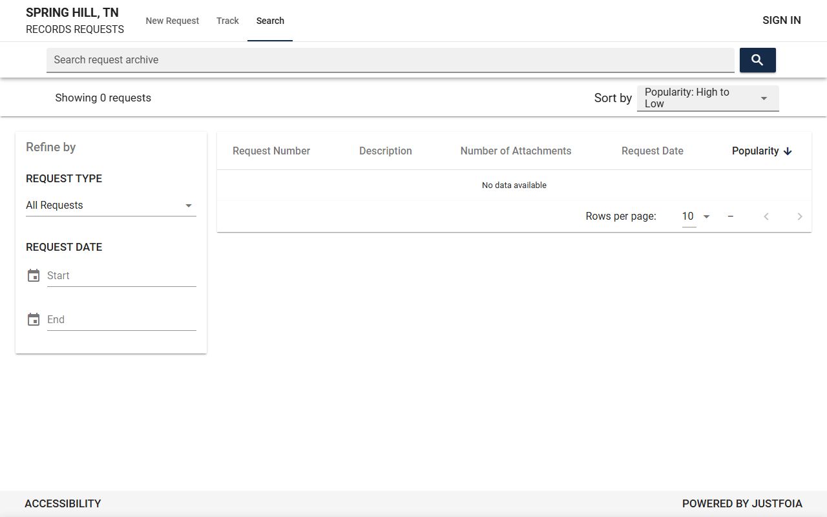
Task: Open the Sort by dropdown
Action: pos(707,98)
